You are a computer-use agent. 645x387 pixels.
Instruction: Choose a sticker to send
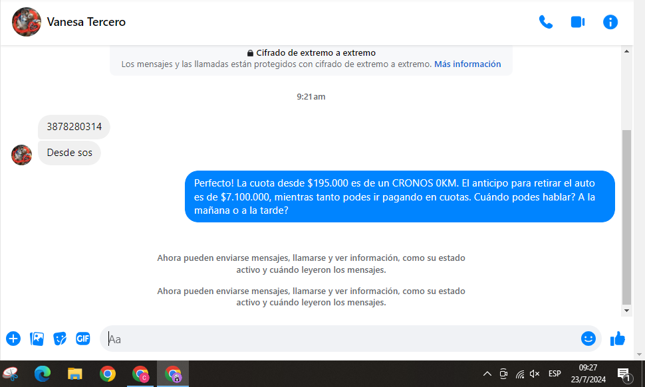(x=60, y=339)
